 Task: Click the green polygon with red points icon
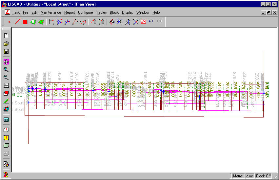pos(41,22)
